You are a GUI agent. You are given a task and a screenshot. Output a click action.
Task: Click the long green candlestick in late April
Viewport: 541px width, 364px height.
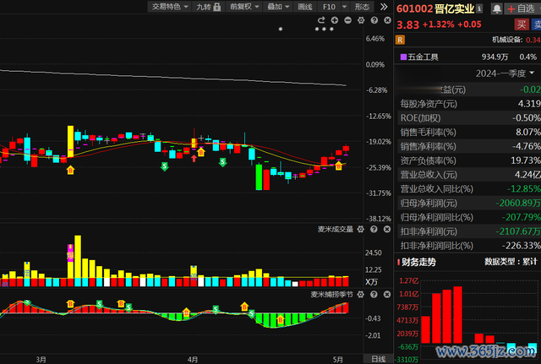(259, 177)
